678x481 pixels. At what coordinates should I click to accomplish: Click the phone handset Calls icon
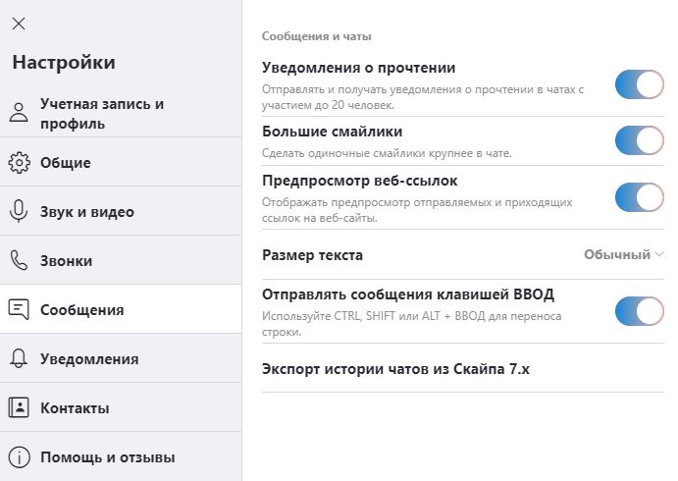[x=19, y=260]
